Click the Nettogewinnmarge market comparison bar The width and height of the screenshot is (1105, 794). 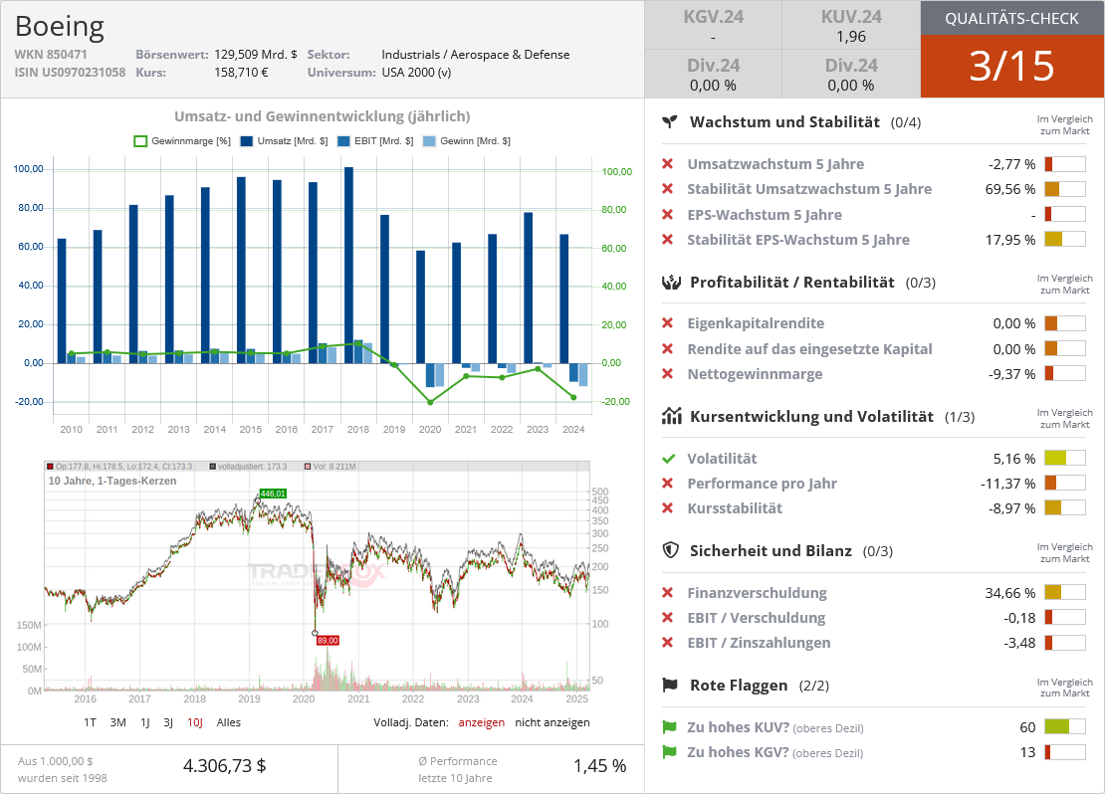[x=1065, y=373]
